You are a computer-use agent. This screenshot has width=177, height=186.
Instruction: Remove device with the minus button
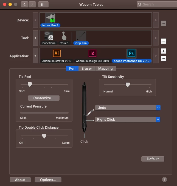[x=164, y=23]
